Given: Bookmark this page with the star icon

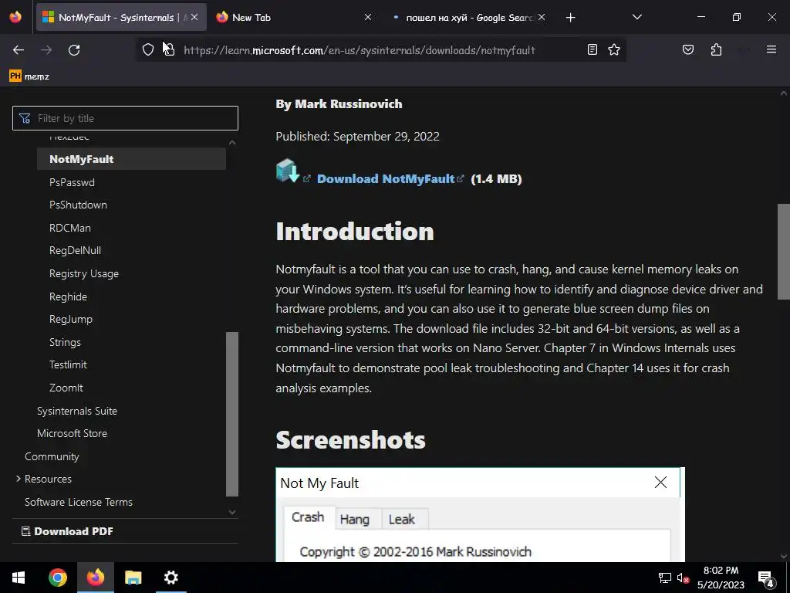Looking at the screenshot, I should [x=613, y=49].
